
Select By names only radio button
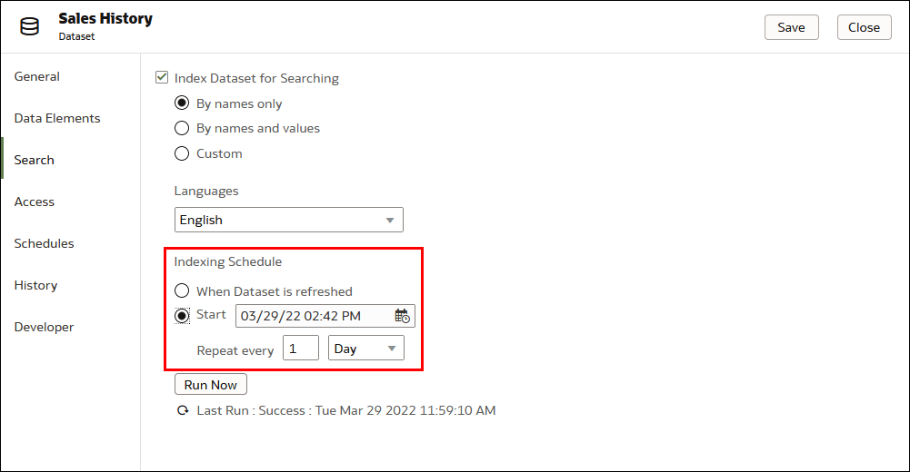(x=182, y=103)
